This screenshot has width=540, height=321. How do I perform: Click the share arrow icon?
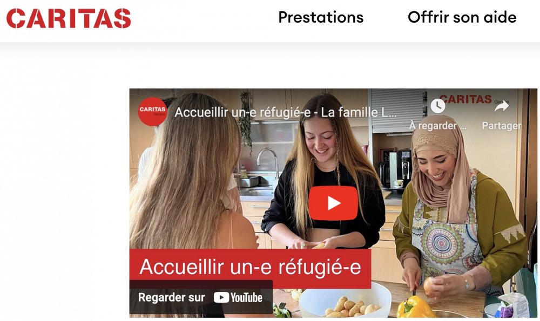502,106
